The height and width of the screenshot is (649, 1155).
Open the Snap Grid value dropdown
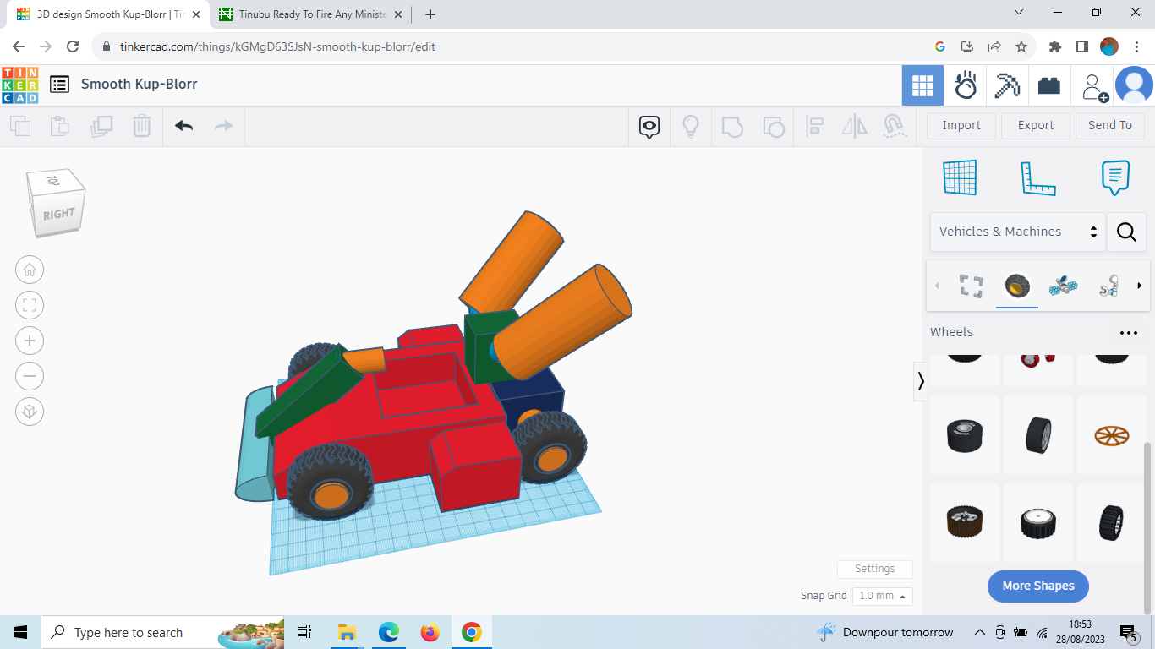(882, 596)
